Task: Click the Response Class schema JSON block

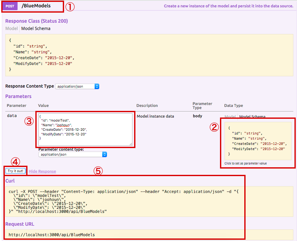Action: 149,55
